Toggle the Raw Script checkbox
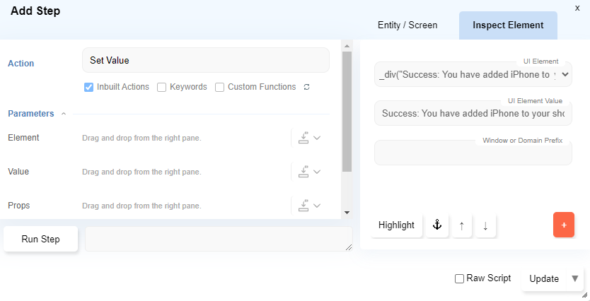590x301 pixels. coord(460,278)
